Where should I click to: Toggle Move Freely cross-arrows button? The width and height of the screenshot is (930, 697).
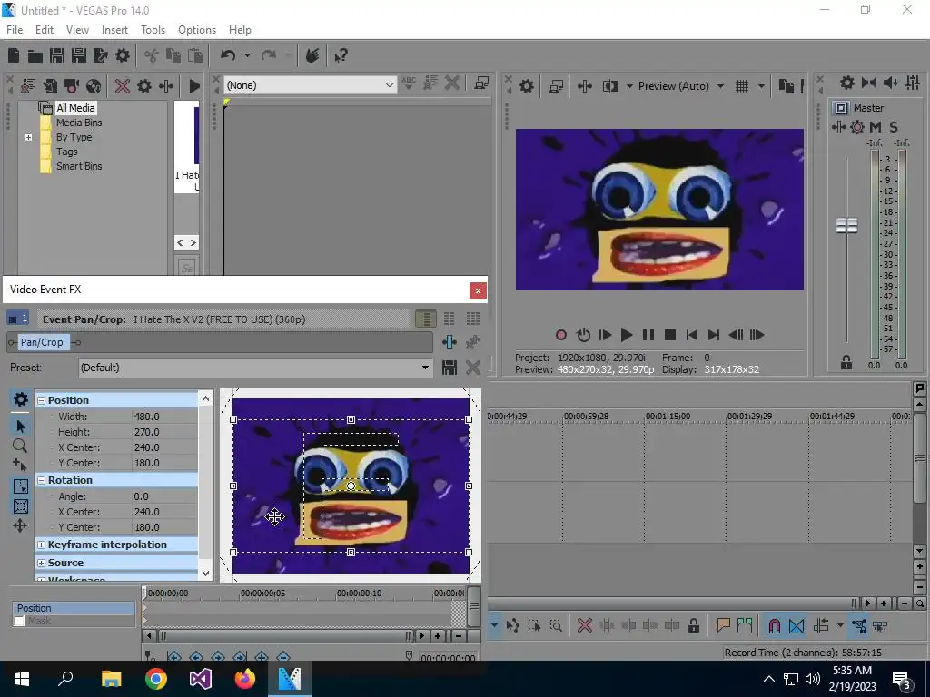point(20,525)
